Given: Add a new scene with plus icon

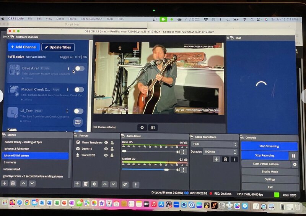Looking at the screenshot, I should [x=5, y=184].
